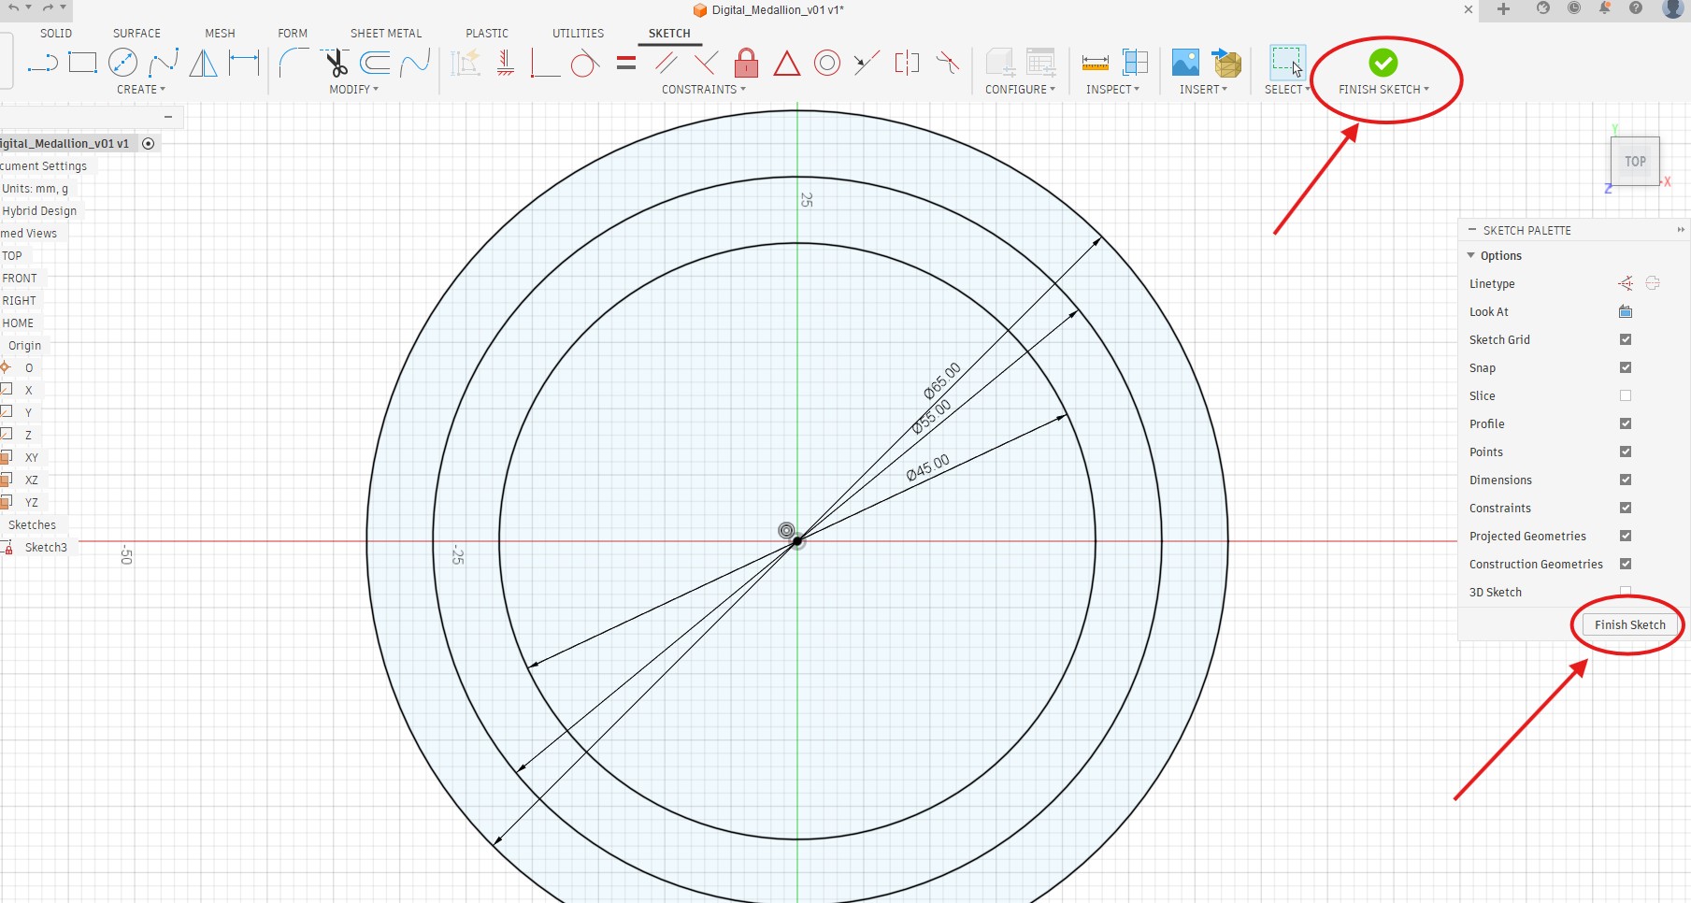Click the Insert Canvas image icon

coord(1185,64)
